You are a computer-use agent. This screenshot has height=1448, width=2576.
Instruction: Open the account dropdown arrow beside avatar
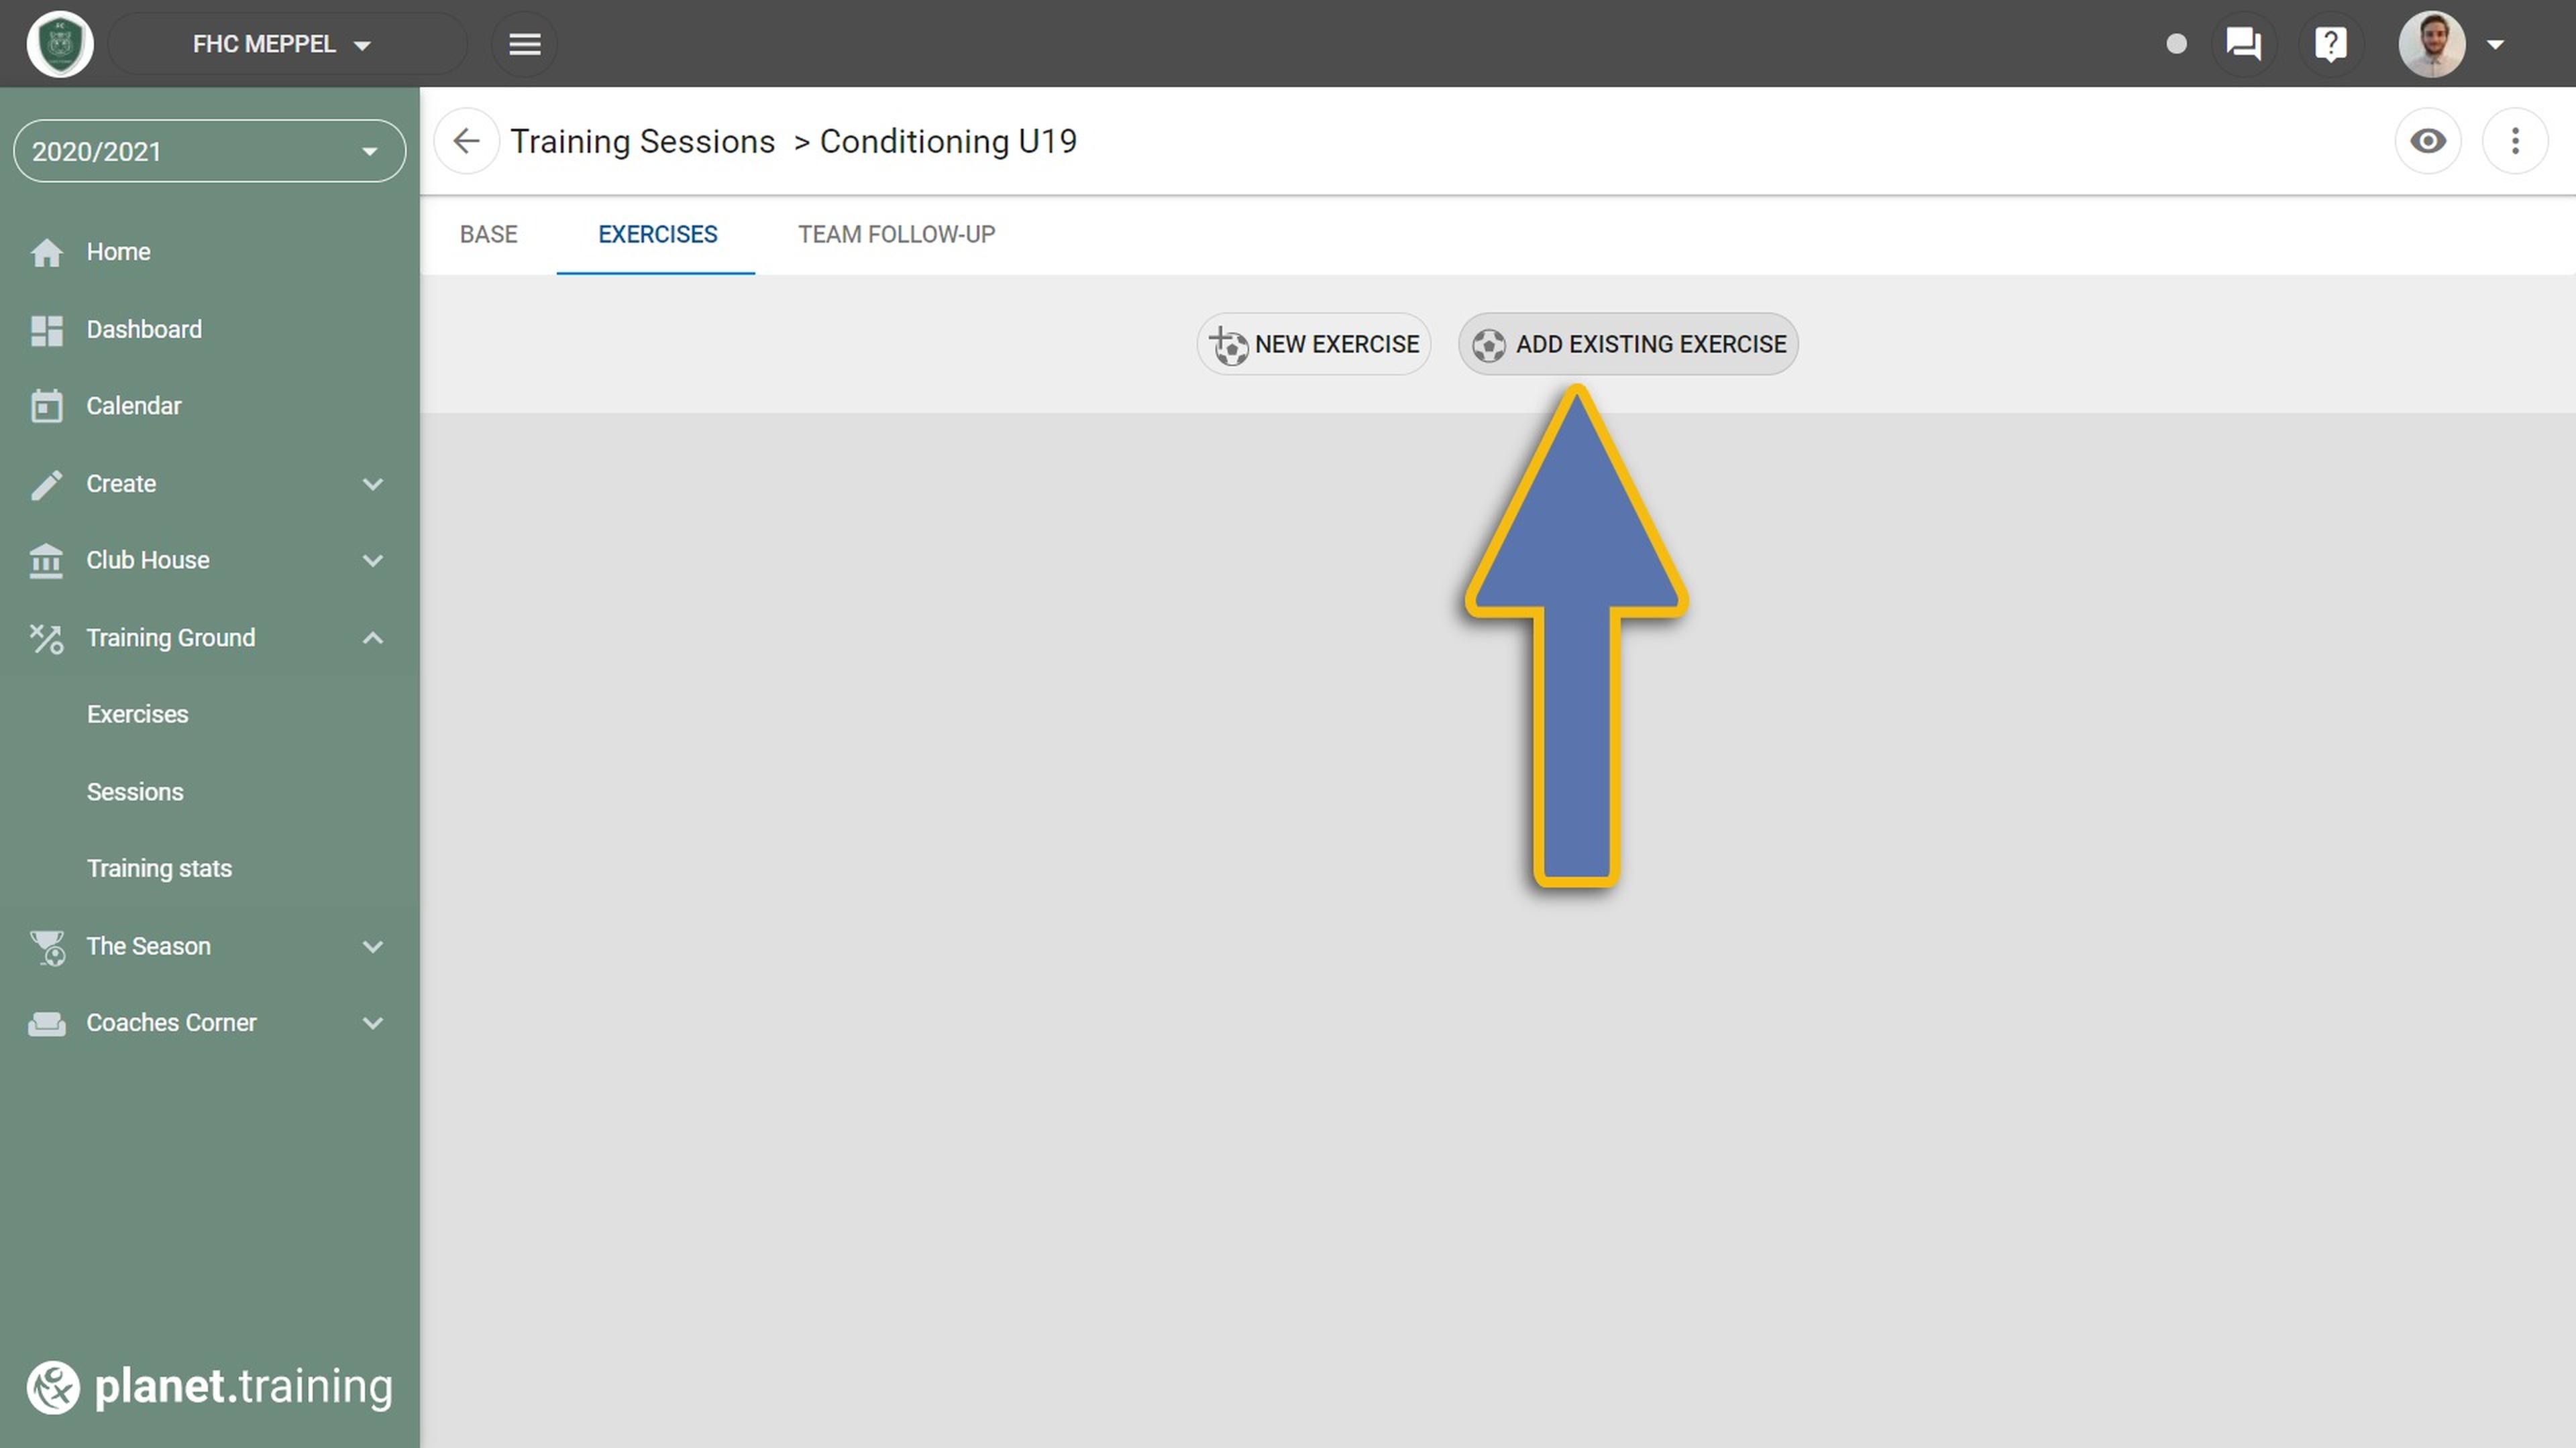[2496, 44]
